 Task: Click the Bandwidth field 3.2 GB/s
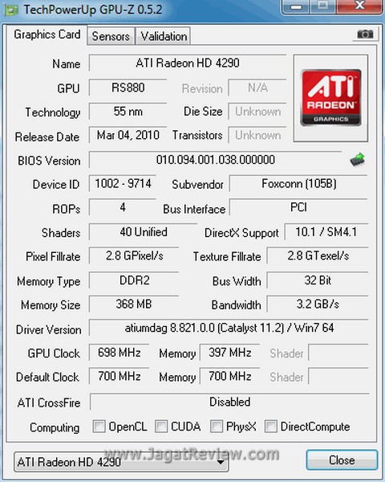pyautogui.click(x=318, y=304)
